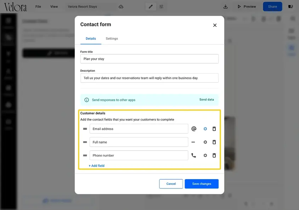Click the @ type icon for Email address
299x210 pixels.
pos(194,129)
